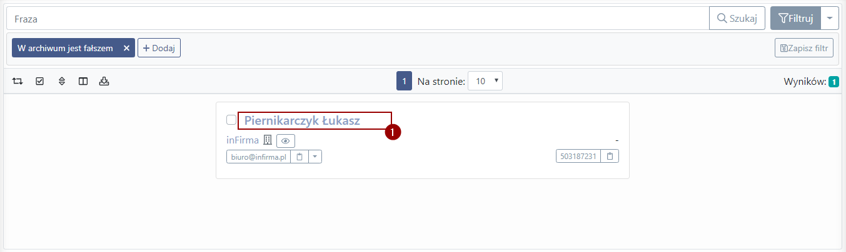
Task: Open the 'Na stronie' 10 dropdown
Action: click(x=485, y=81)
